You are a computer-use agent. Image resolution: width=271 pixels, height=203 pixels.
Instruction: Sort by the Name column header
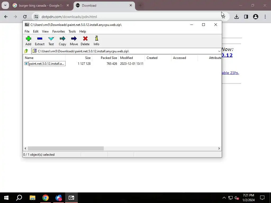coord(44,58)
